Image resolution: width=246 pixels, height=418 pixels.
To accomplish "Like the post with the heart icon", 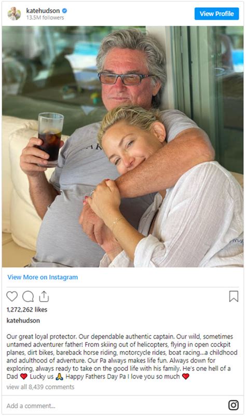I will pos(12,296).
